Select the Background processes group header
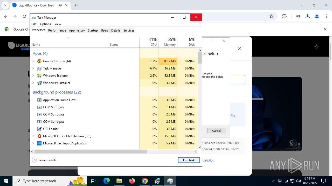The height and width of the screenshot is (186, 332). click(x=57, y=92)
